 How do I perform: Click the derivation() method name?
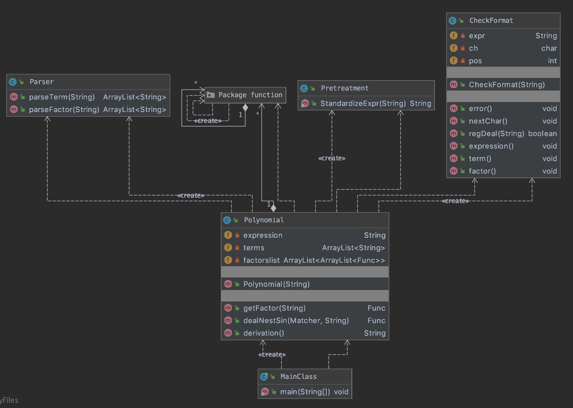pos(264,333)
